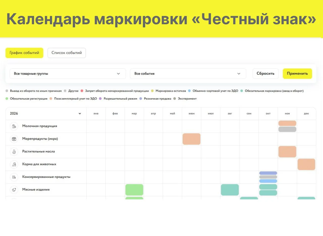Click the lower teal October event for Мясные изделия
This screenshot has height=236, width=323.
point(268,193)
